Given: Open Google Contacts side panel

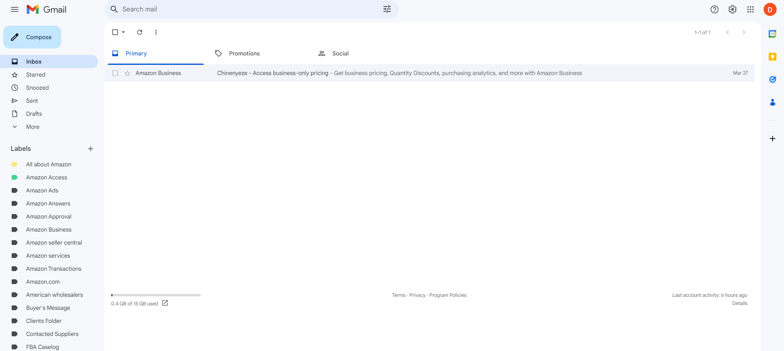Looking at the screenshot, I should (773, 102).
